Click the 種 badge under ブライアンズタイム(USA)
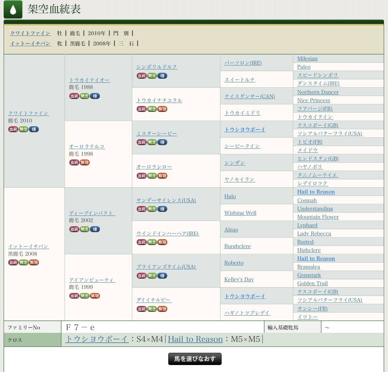This screenshot has height=372, width=388. pos(162,276)
